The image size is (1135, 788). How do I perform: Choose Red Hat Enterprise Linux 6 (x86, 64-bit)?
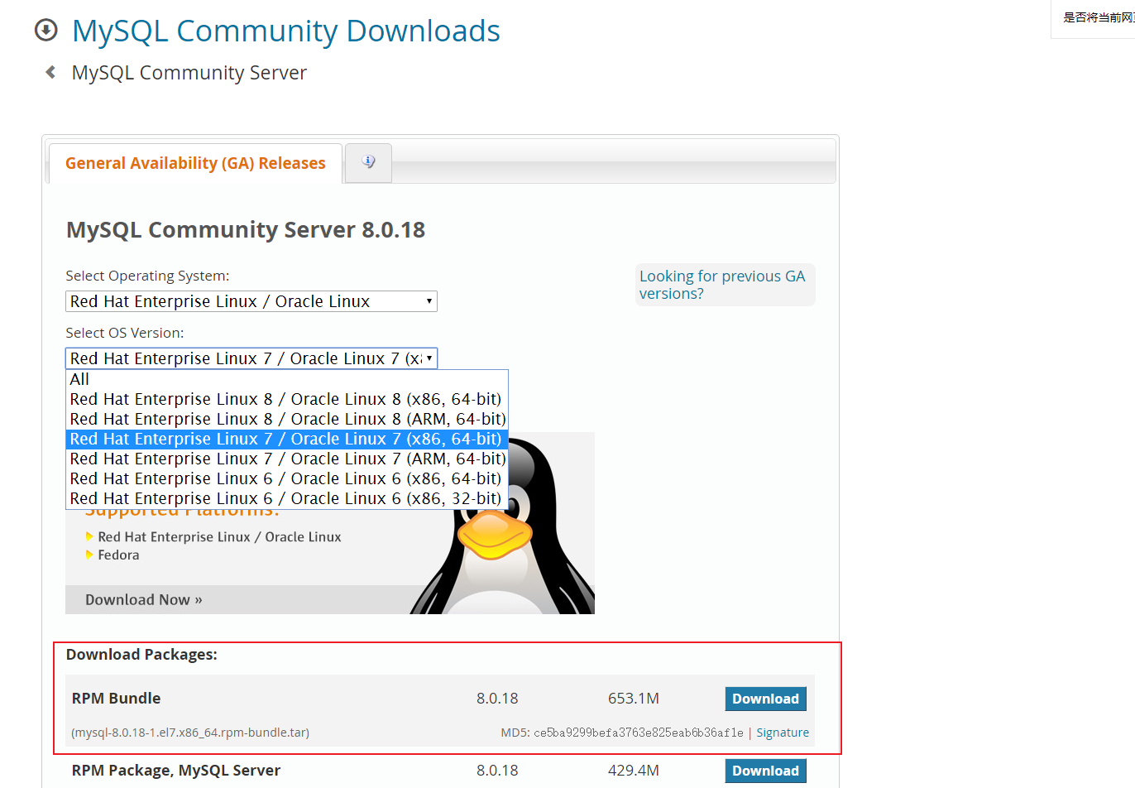tap(287, 478)
